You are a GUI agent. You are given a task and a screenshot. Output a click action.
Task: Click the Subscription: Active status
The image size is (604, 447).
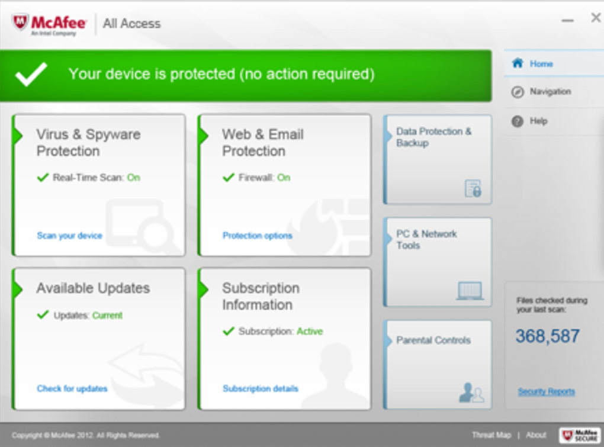pyautogui.click(x=281, y=331)
